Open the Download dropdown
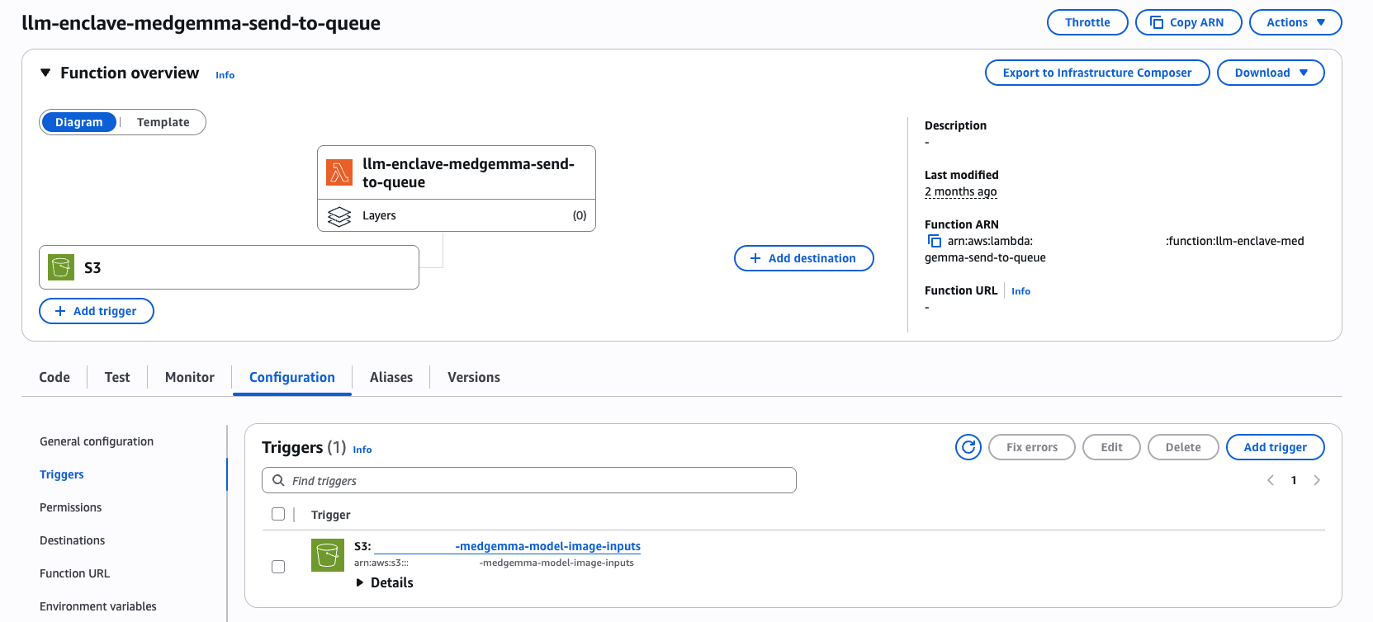This screenshot has height=622, width=1373. coord(1271,73)
